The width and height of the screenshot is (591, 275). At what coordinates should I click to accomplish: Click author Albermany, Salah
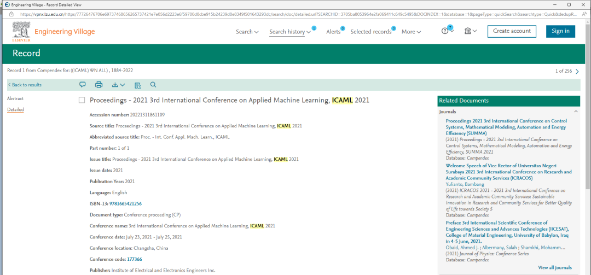(x=500, y=248)
